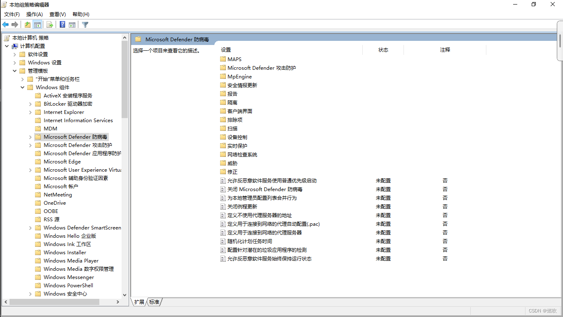Viewport: 563px width, 317px height.
Task: Select the 设备控制 folder entry
Action: click(x=237, y=137)
